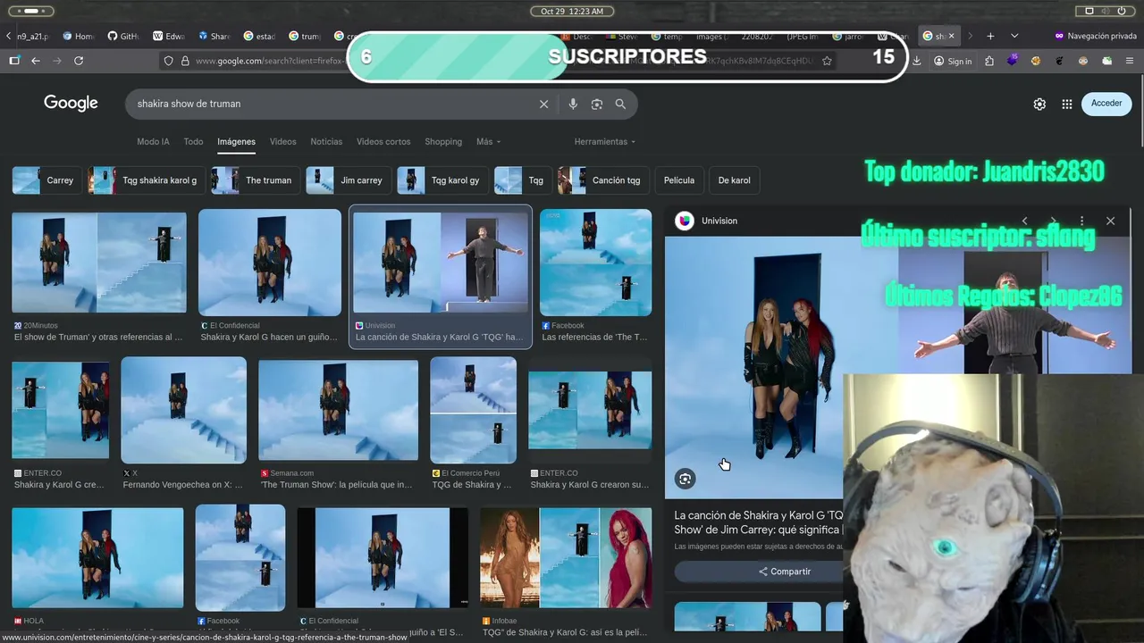The image size is (1144, 643).
Task: Open the clock and date in top bar
Action: tap(572, 11)
